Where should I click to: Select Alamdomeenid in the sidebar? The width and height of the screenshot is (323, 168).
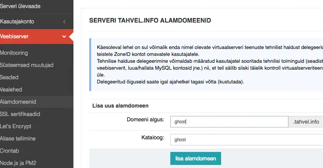pos(18,102)
